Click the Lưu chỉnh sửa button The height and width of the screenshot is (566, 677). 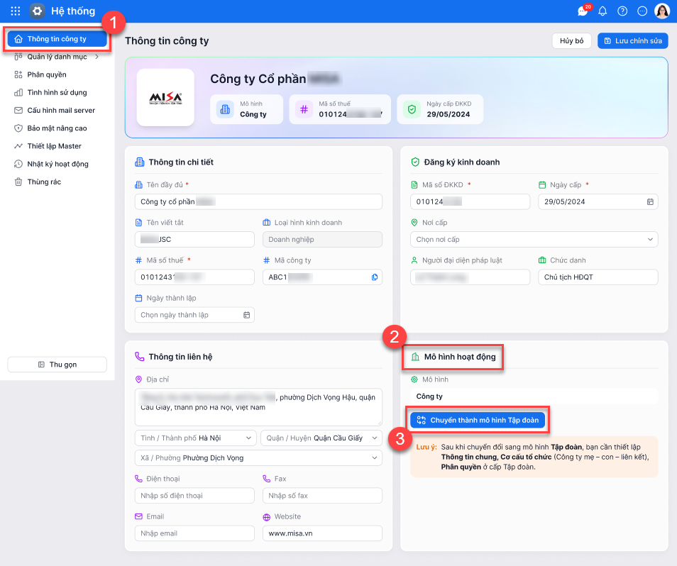coord(632,41)
